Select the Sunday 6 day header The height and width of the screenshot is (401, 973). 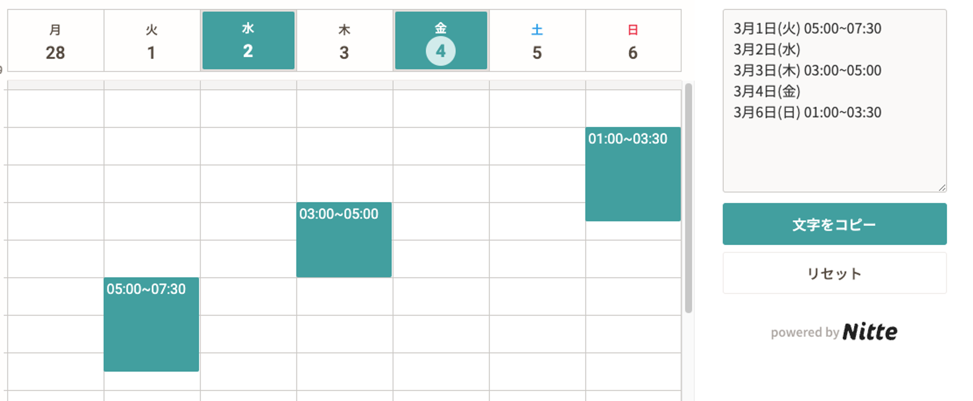click(x=633, y=41)
